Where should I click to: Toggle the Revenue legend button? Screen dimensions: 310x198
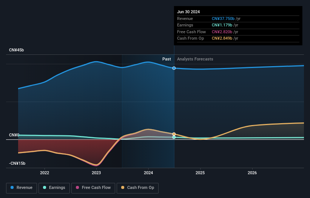[x=22, y=188]
